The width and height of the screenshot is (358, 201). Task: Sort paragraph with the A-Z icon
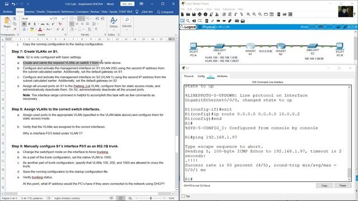point(89,30)
